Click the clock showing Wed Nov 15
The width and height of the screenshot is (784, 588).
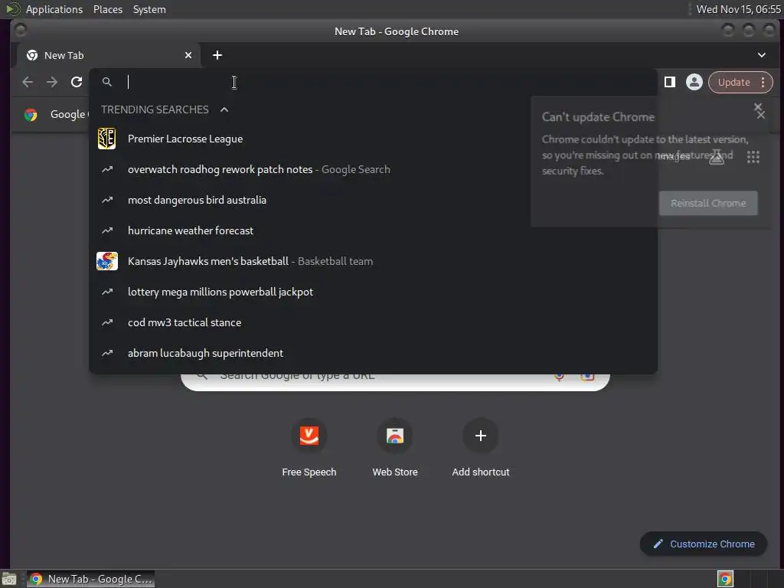tap(738, 9)
